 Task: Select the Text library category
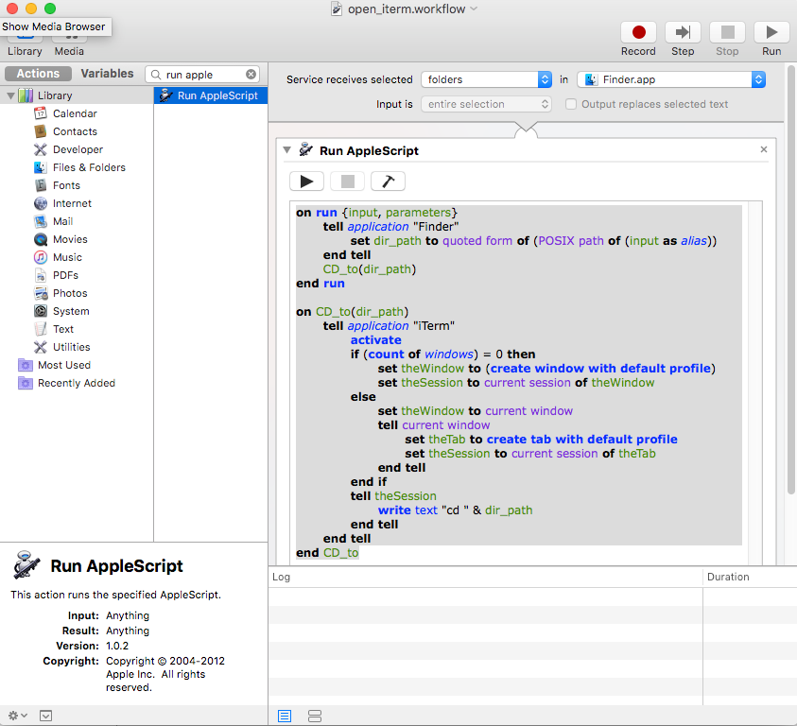tap(63, 329)
